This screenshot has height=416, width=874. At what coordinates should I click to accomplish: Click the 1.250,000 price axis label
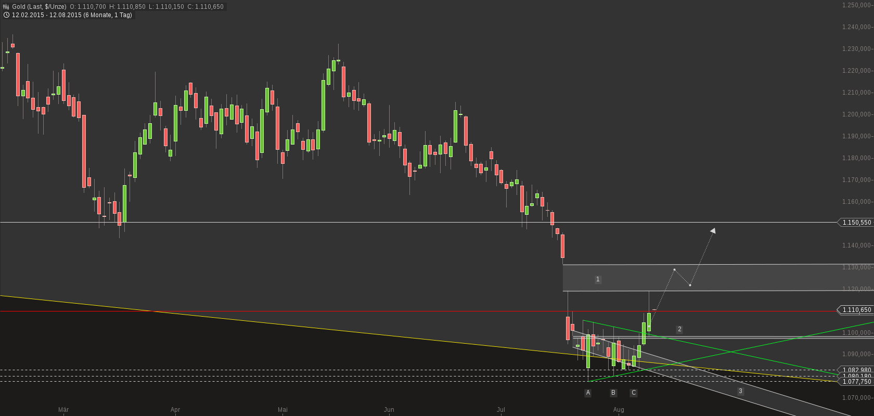point(857,5)
